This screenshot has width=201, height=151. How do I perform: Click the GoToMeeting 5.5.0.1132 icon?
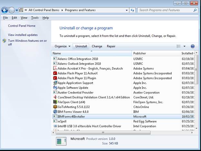click(x=55, y=107)
